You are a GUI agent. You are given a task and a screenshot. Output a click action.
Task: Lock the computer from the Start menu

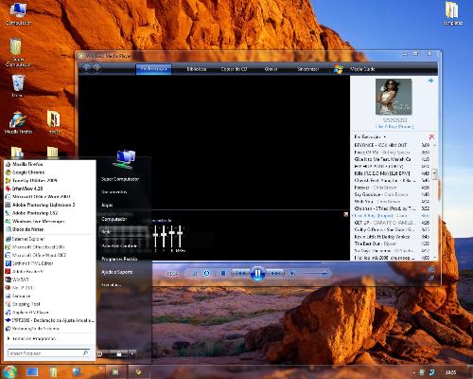click(119, 354)
